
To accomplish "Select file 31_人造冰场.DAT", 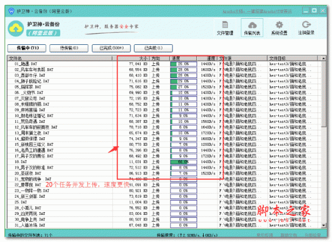I will (x=30, y=225).
